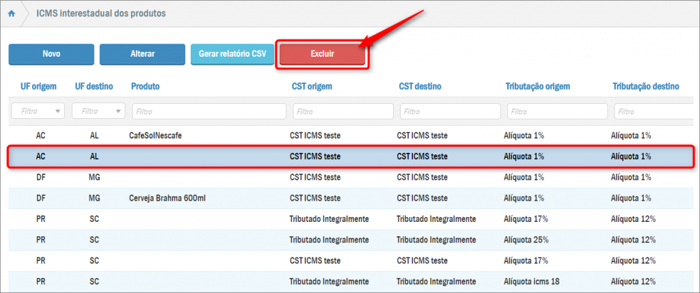Click the red Excluir button
This screenshot has width=700, height=293.
(322, 54)
